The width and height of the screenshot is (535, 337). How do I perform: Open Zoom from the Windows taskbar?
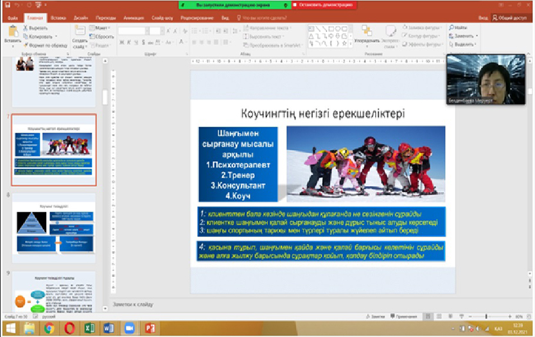pyautogui.click(x=128, y=328)
